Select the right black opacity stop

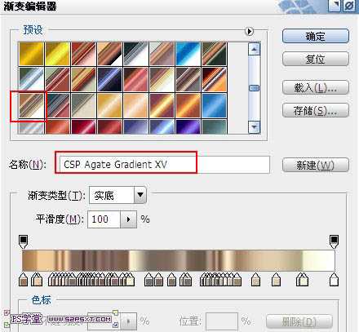[x=334, y=241]
